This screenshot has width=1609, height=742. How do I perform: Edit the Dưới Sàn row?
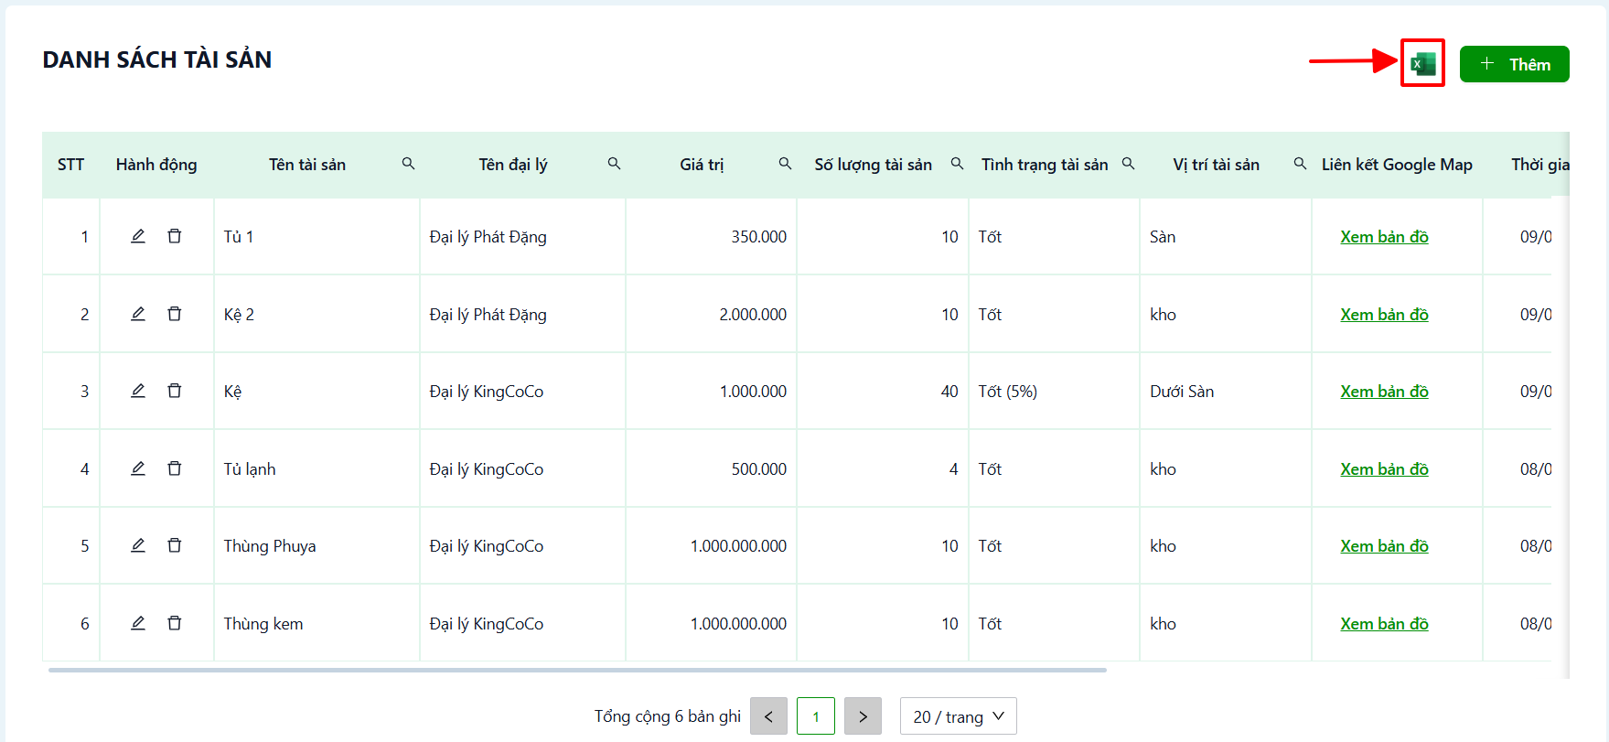click(x=138, y=391)
